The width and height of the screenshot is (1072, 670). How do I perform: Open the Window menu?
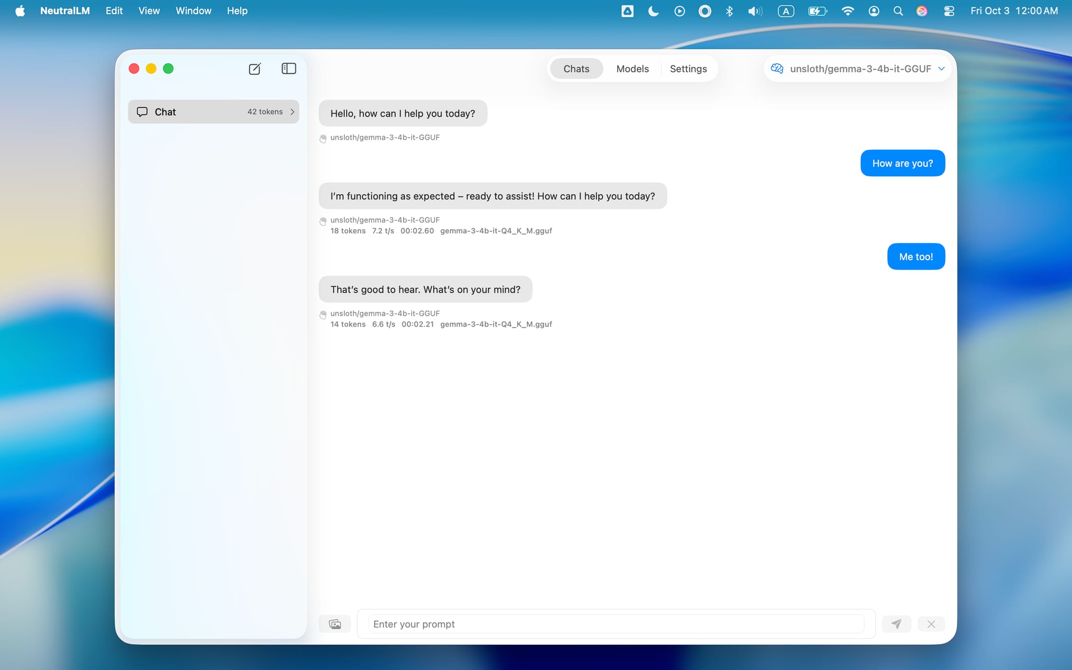pyautogui.click(x=193, y=10)
